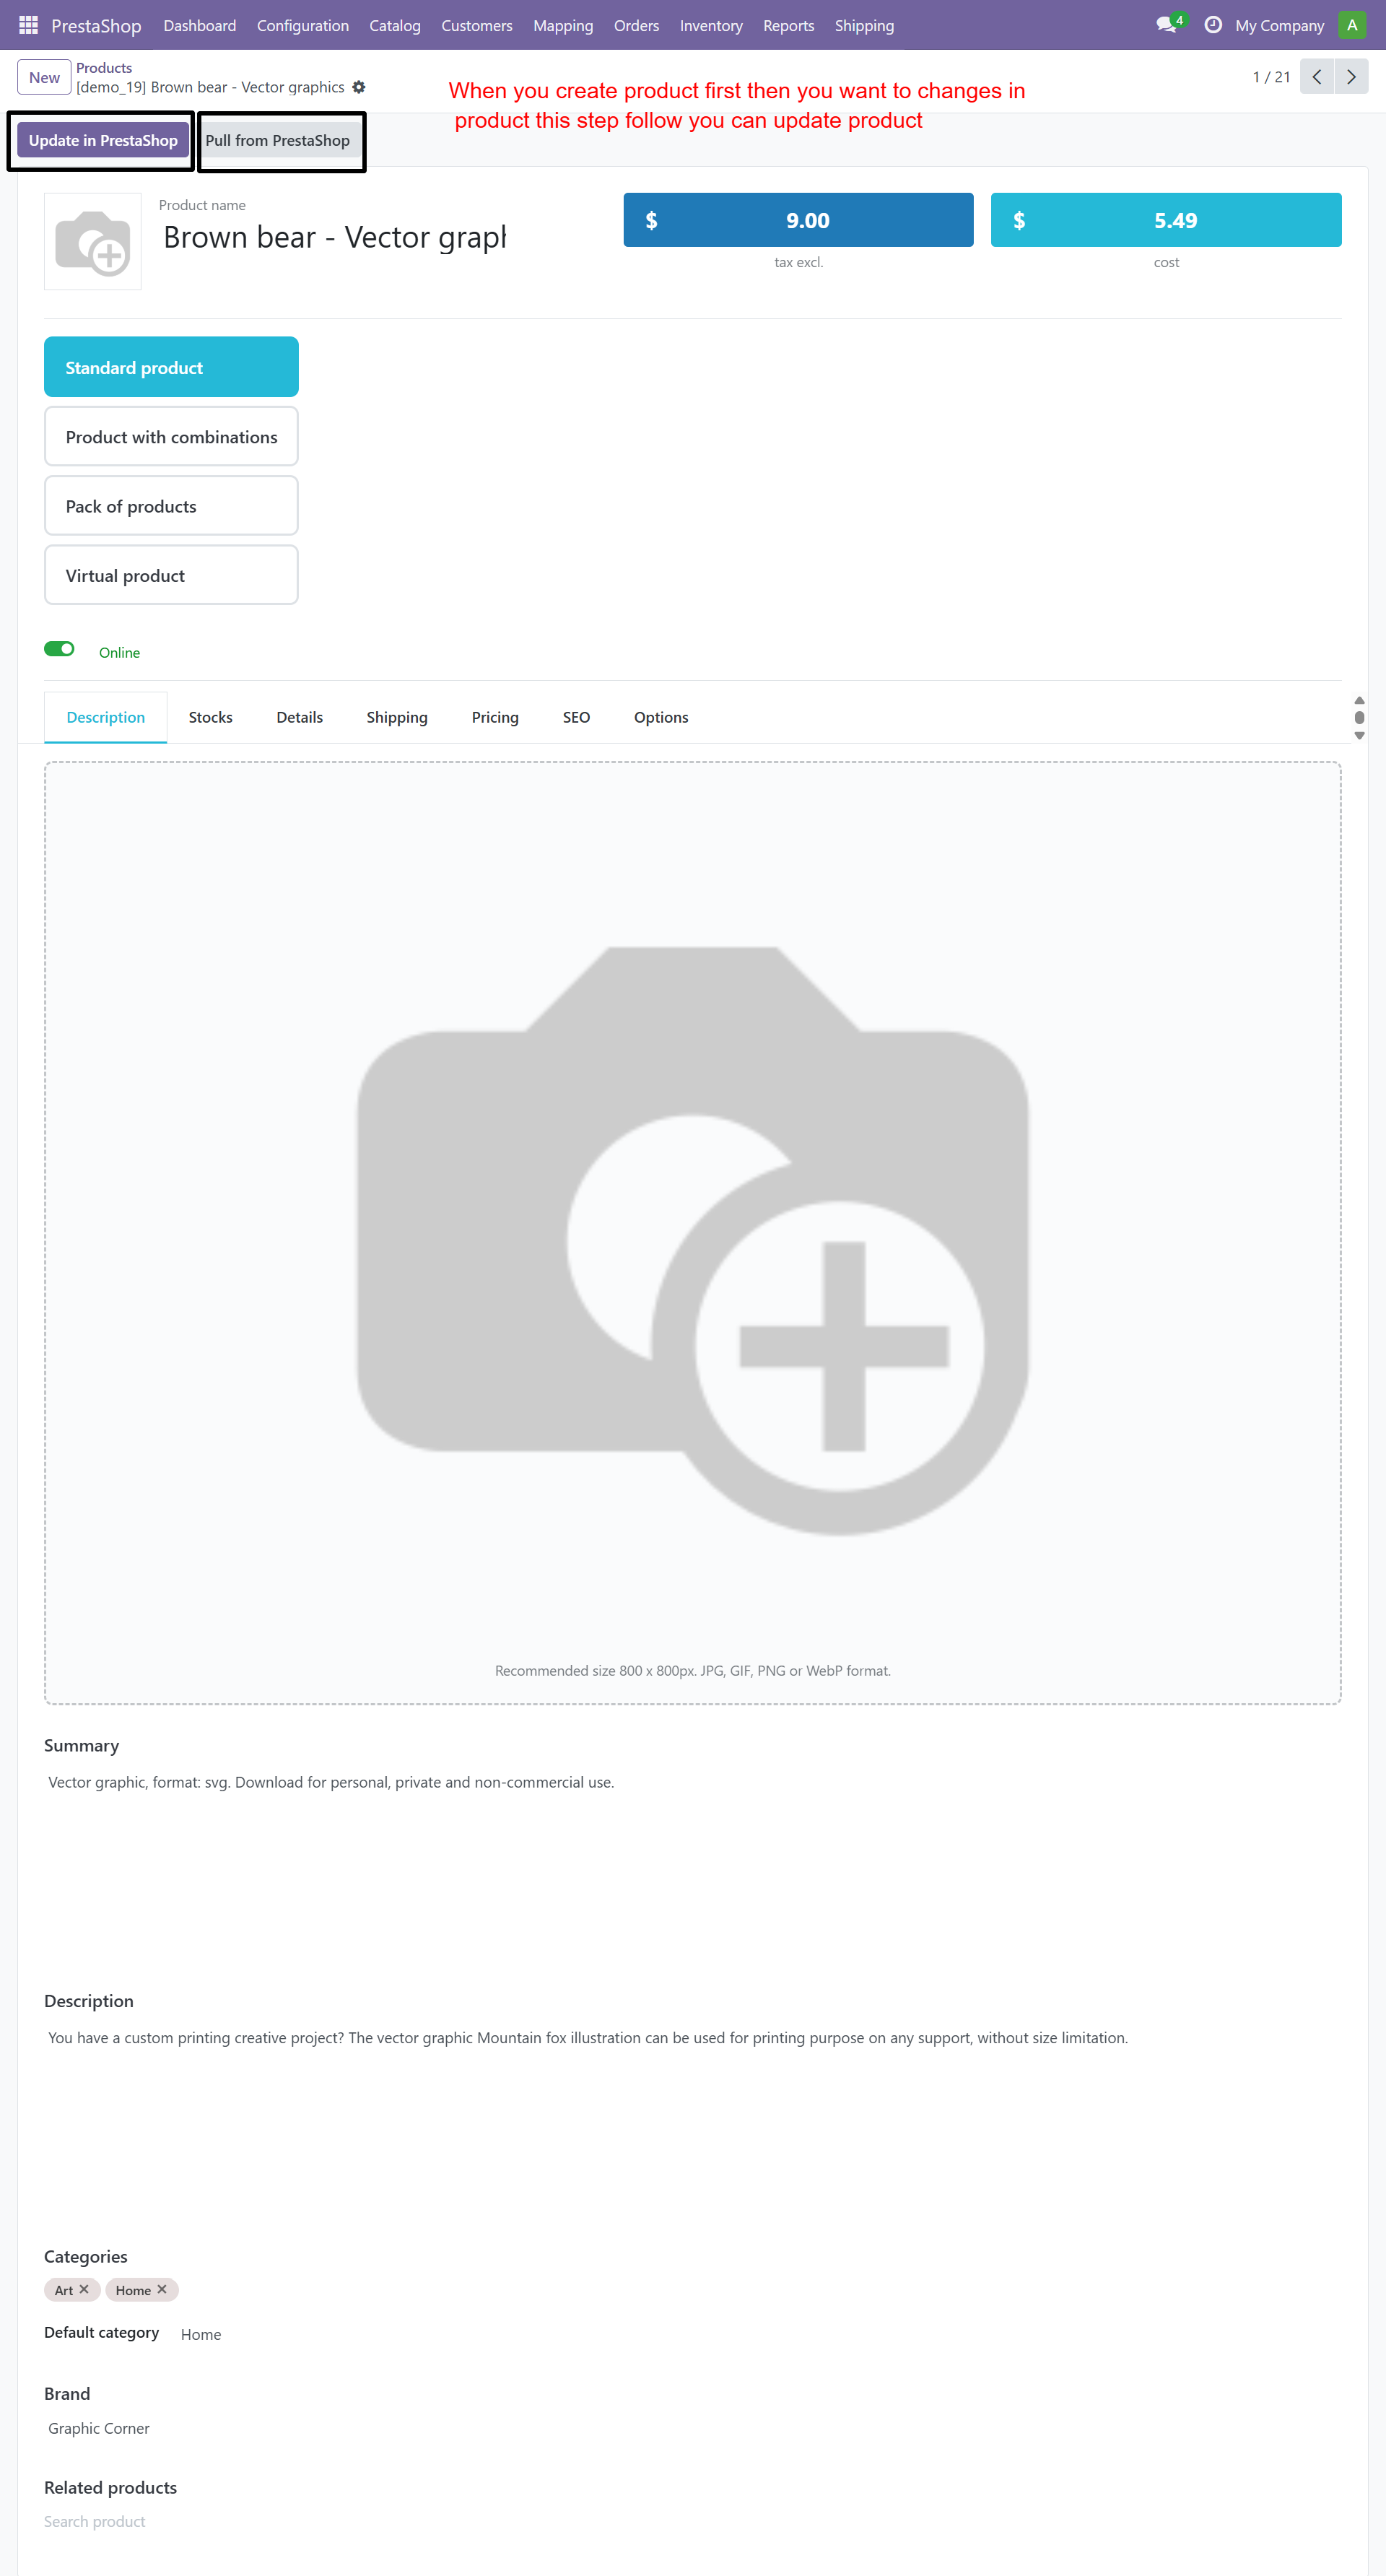Go to next record arrow
The height and width of the screenshot is (2576, 1386).
click(x=1351, y=77)
